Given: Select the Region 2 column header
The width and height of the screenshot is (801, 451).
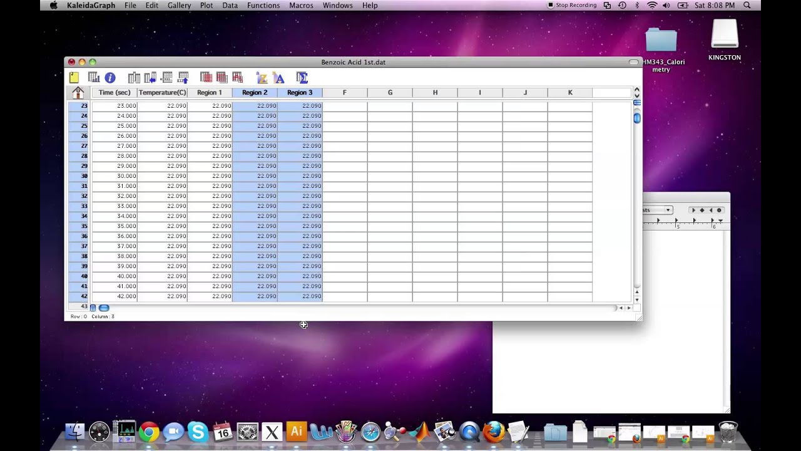Looking at the screenshot, I should pyautogui.click(x=255, y=93).
